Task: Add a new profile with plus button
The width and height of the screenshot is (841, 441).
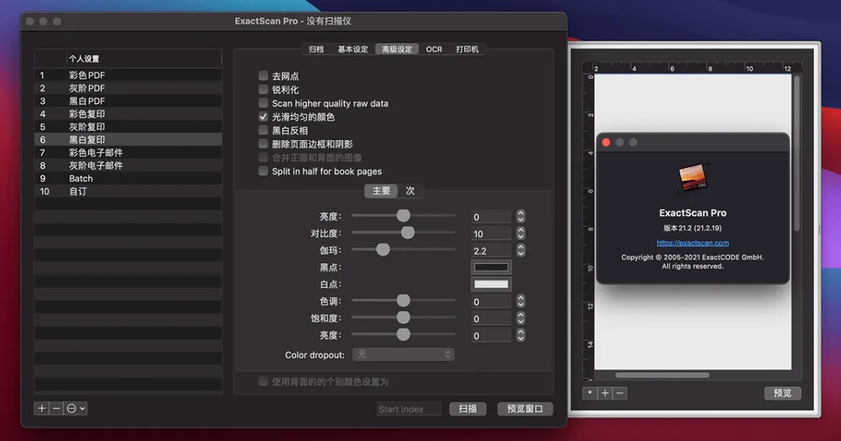Action: (42, 408)
